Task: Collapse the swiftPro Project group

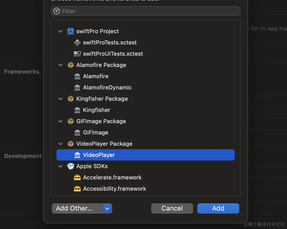Action: point(60,31)
